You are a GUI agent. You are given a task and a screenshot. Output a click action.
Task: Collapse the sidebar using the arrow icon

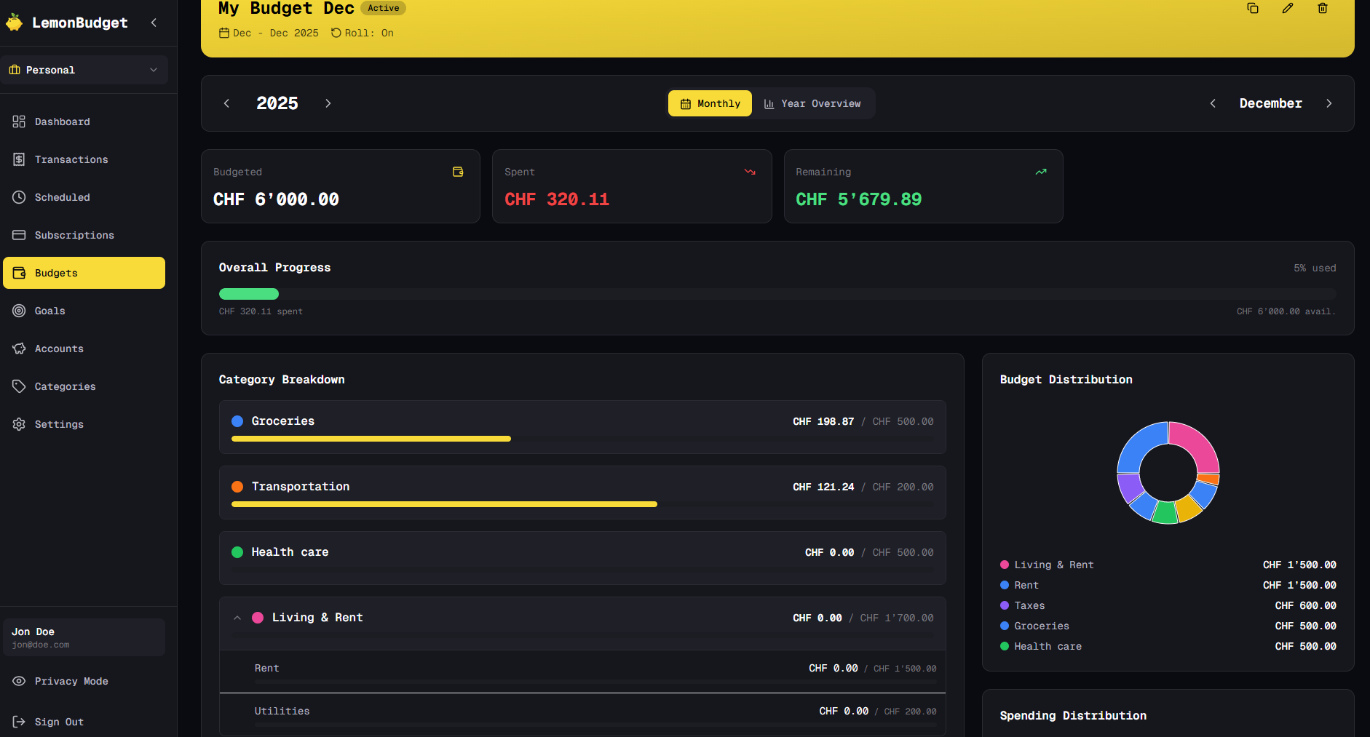[x=154, y=23]
